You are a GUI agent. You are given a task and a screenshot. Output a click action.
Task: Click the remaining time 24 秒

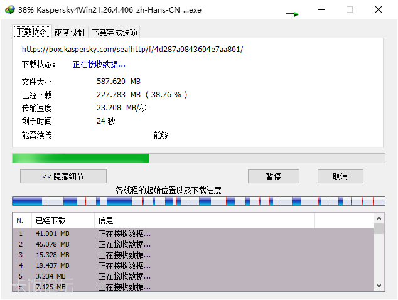[x=106, y=121]
